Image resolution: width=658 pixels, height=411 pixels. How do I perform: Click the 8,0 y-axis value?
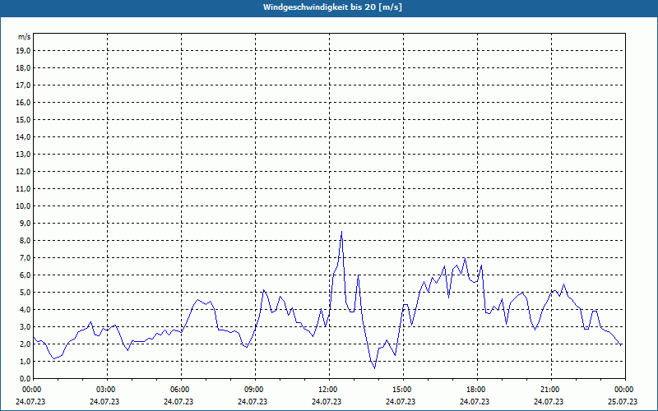(25, 240)
